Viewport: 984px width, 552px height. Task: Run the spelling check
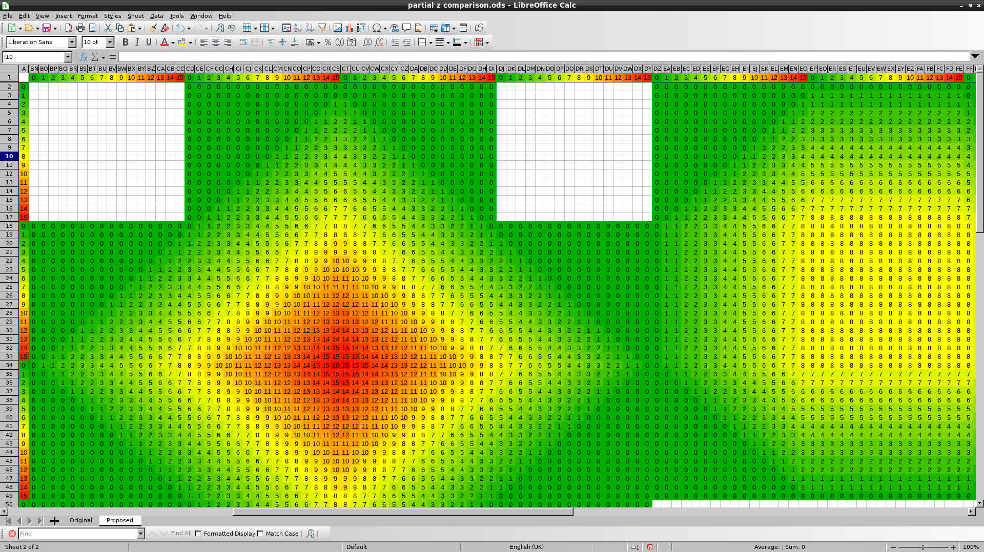(232, 28)
